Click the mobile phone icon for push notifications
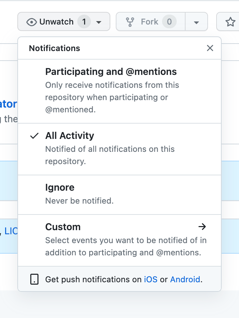The image size is (239, 318). (x=34, y=279)
